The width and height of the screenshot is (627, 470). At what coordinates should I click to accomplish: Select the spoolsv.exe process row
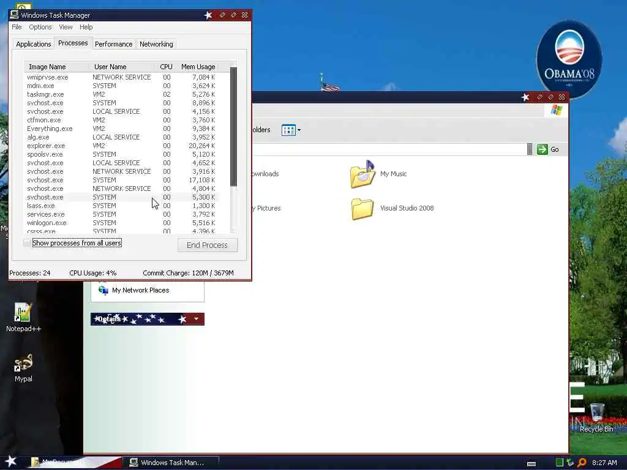[x=121, y=154]
